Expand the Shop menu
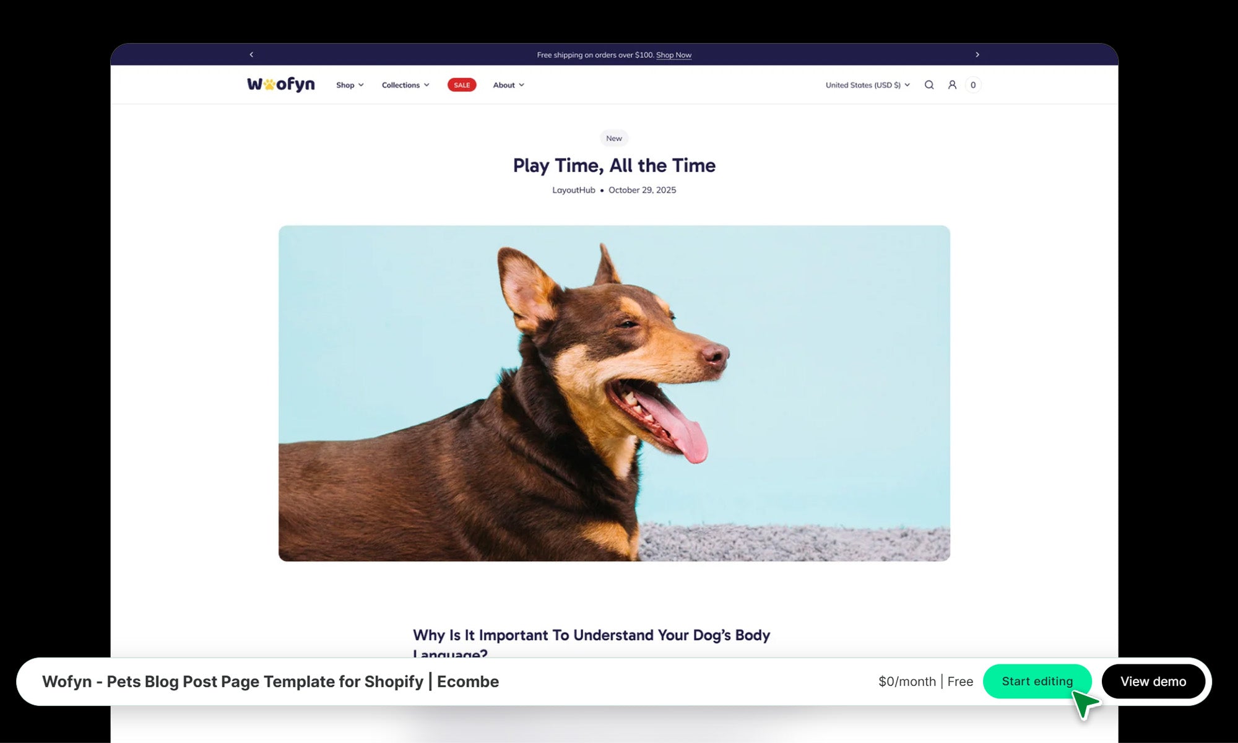This screenshot has height=743, width=1238. (x=350, y=85)
